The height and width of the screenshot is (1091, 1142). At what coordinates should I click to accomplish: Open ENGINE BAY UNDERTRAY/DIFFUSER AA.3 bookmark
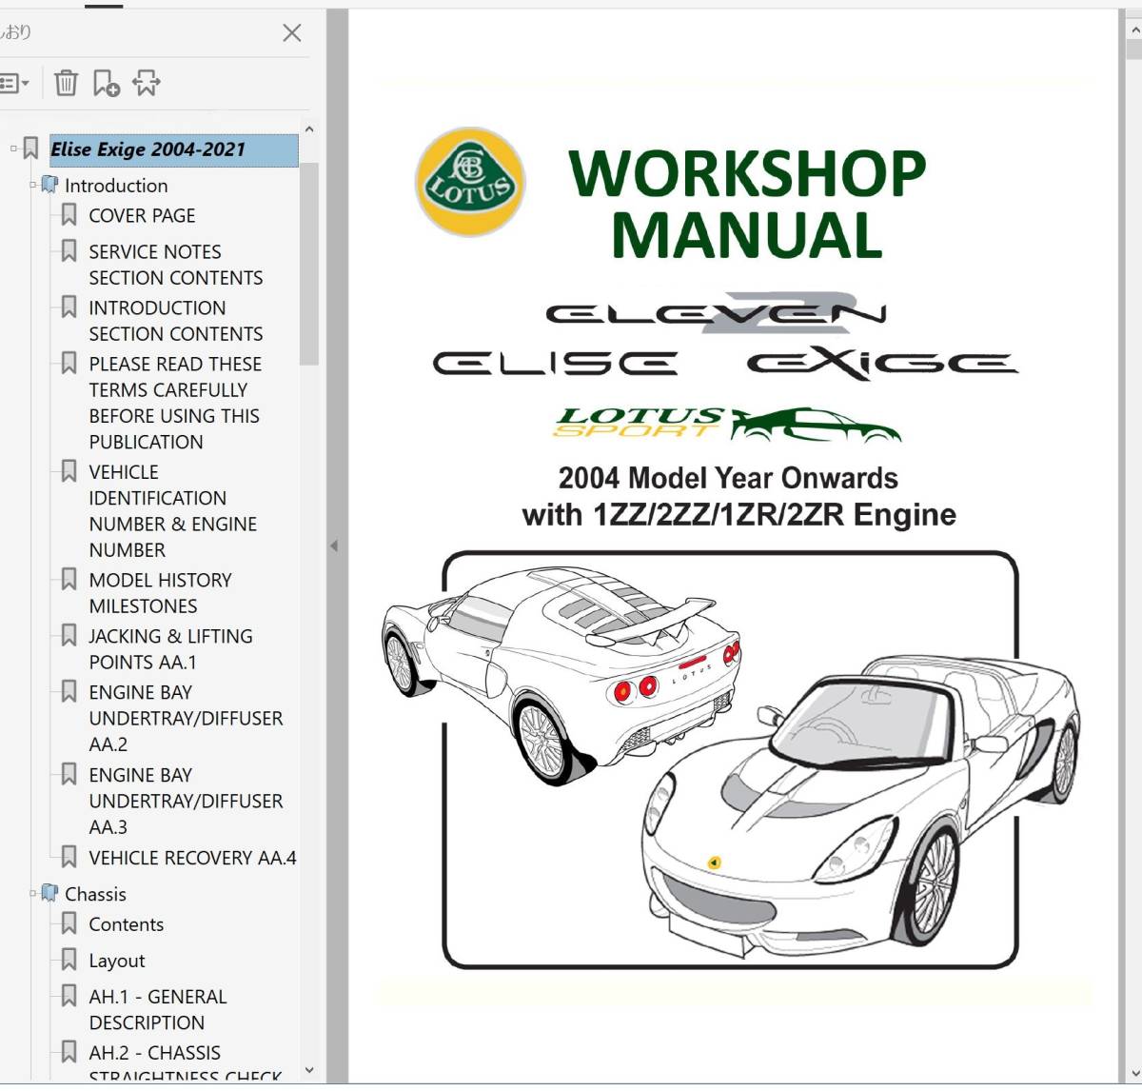point(186,802)
